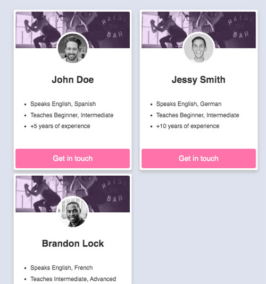The image size is (266, 284).
Task: Click John Doe's profile avatar
Action: (x=73, y=48)
